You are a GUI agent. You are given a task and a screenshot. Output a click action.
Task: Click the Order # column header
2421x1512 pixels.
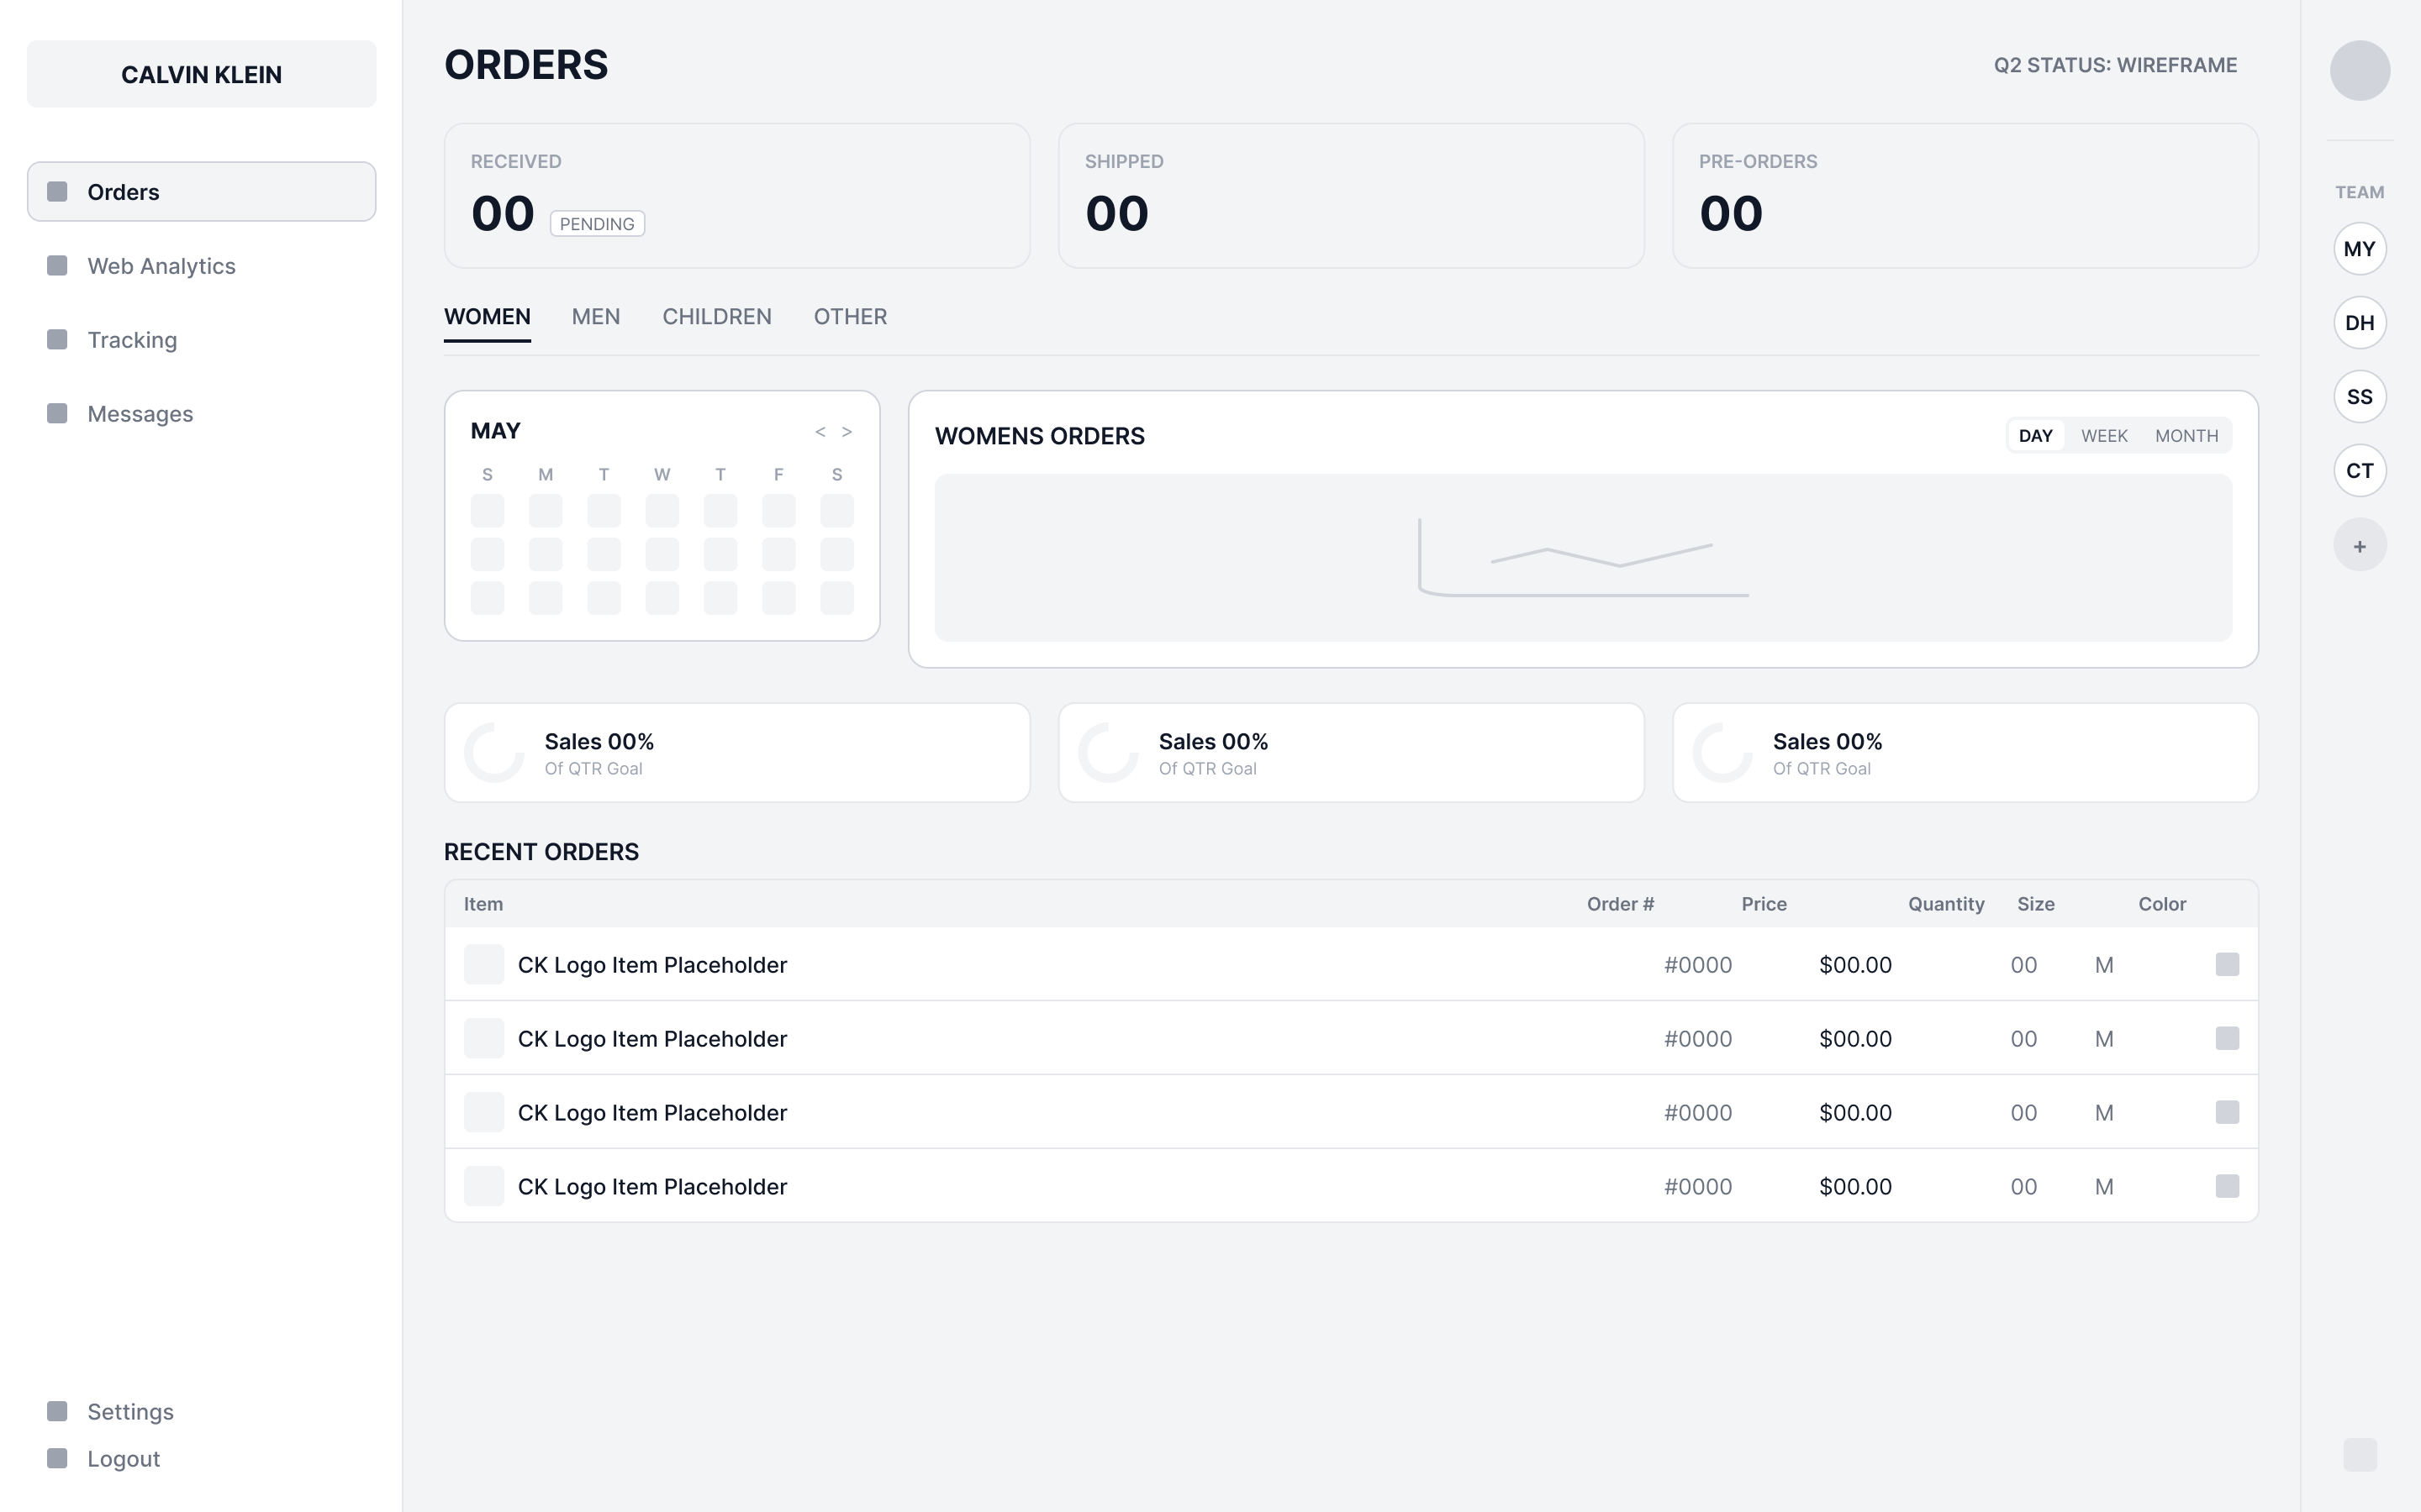click(x=1620, y=904)
